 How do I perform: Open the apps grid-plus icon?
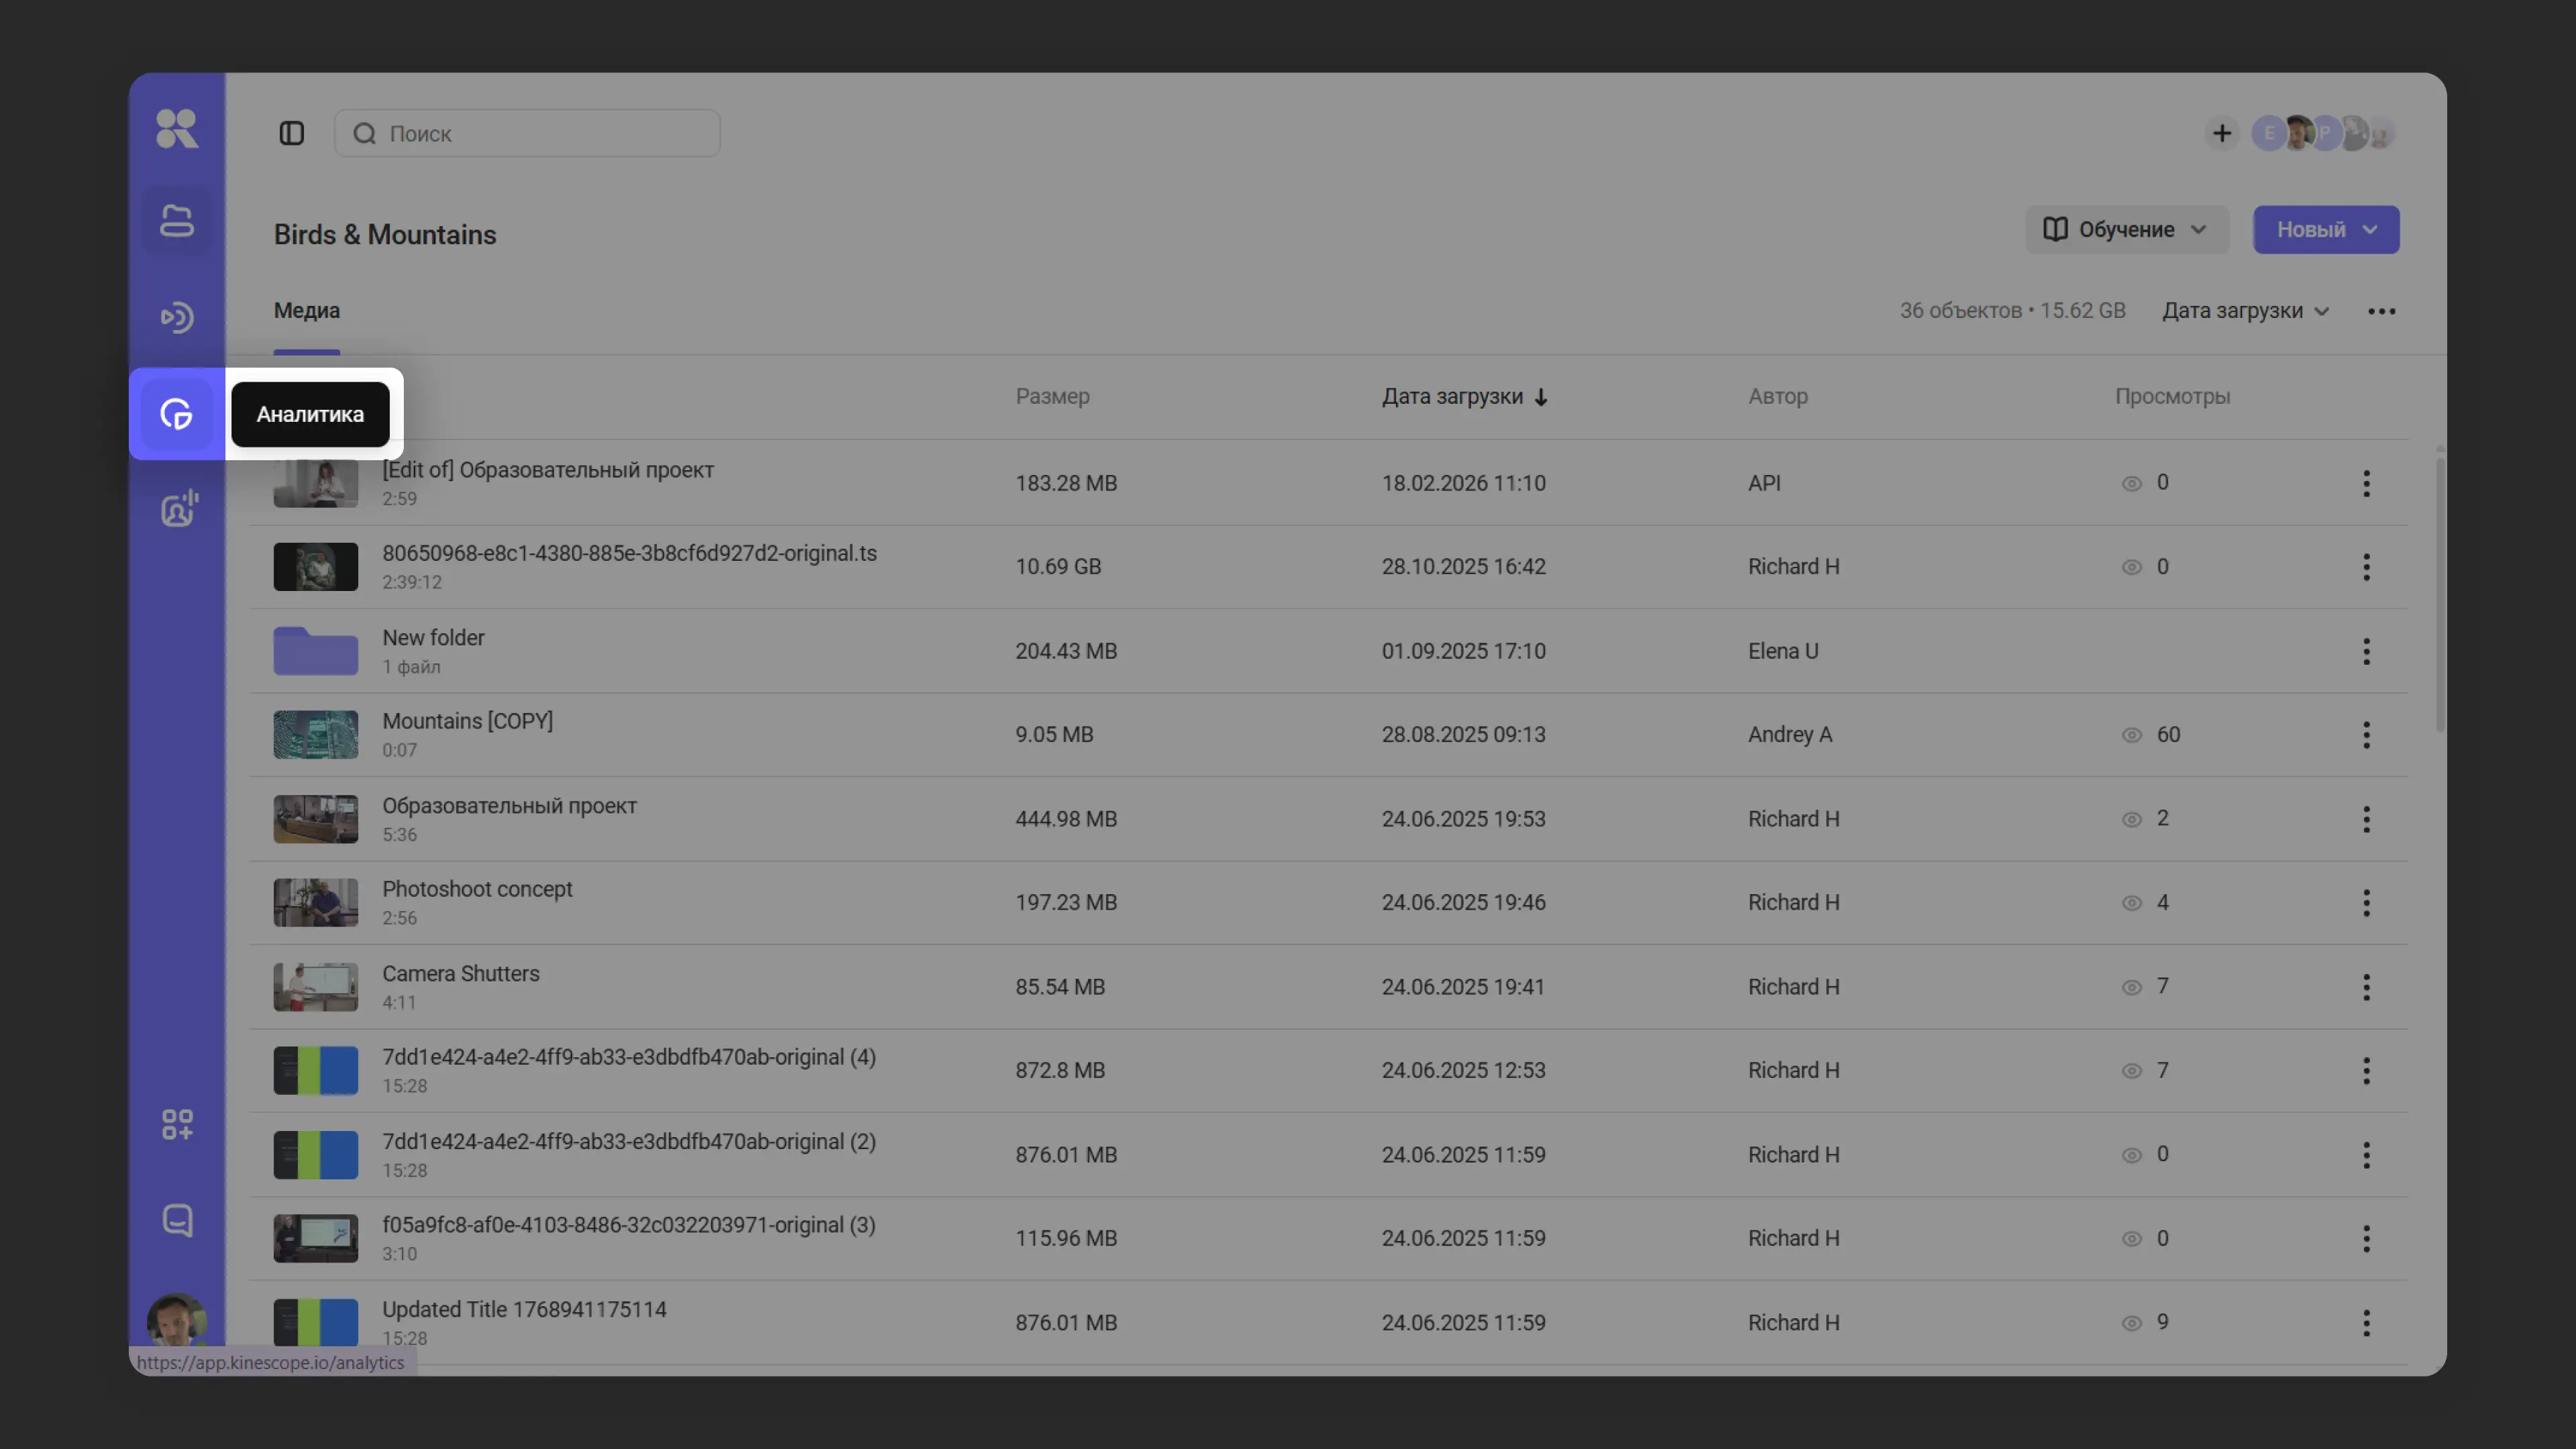click(177, 1124)
